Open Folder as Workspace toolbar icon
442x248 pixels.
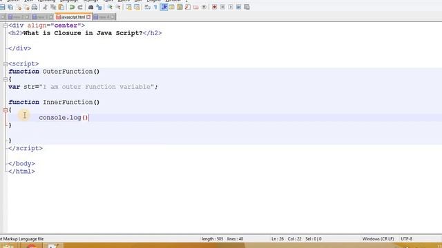[196, 7]
